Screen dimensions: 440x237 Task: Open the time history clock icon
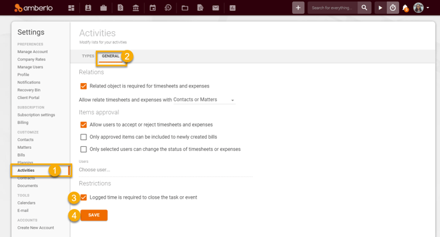pyautogui.click(x=168, y=8)
